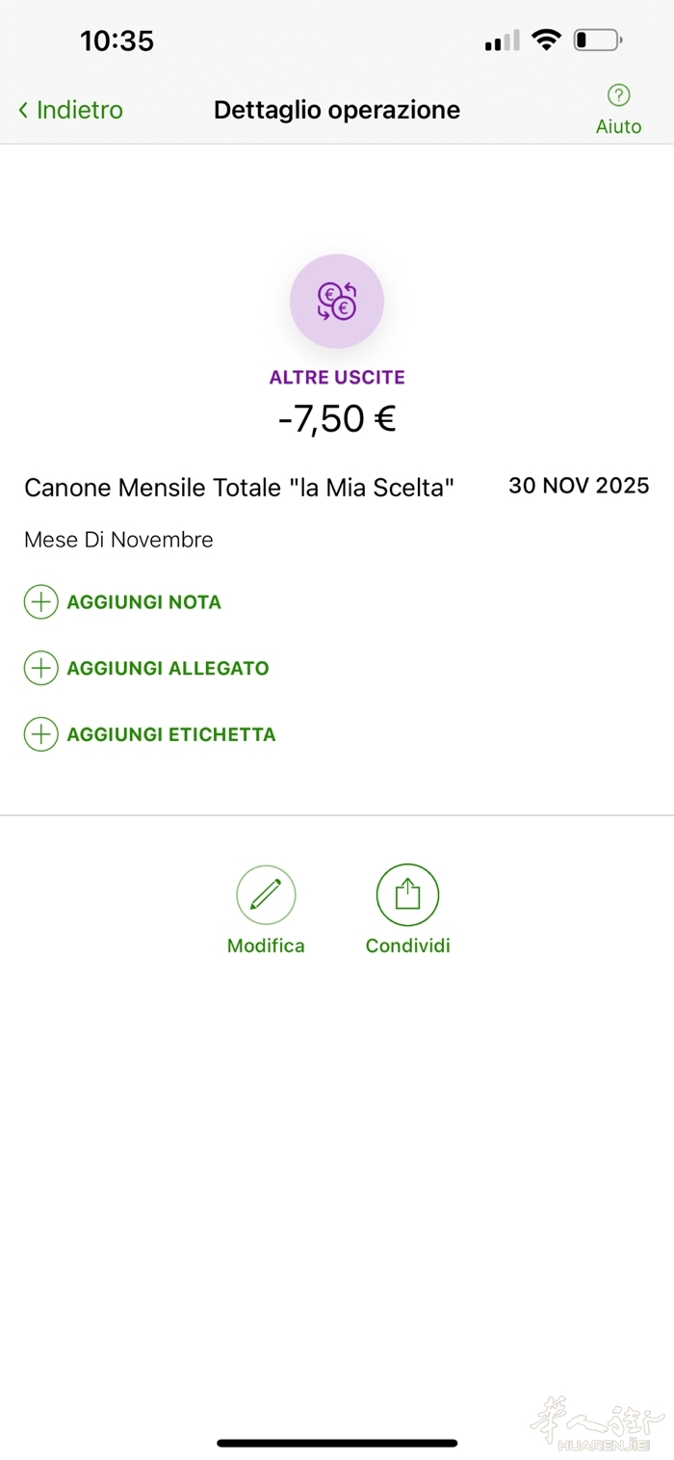Select the Aggiungi Nota text
This screenshot has height=1460, width=674.
(x=143, y=602)
